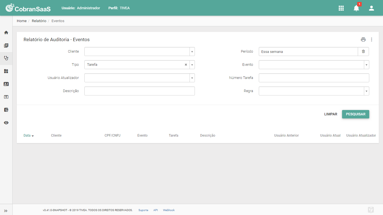The image size is (383, 215).
Task: Go to Home breadcrumb
Action: coord(22,21)
